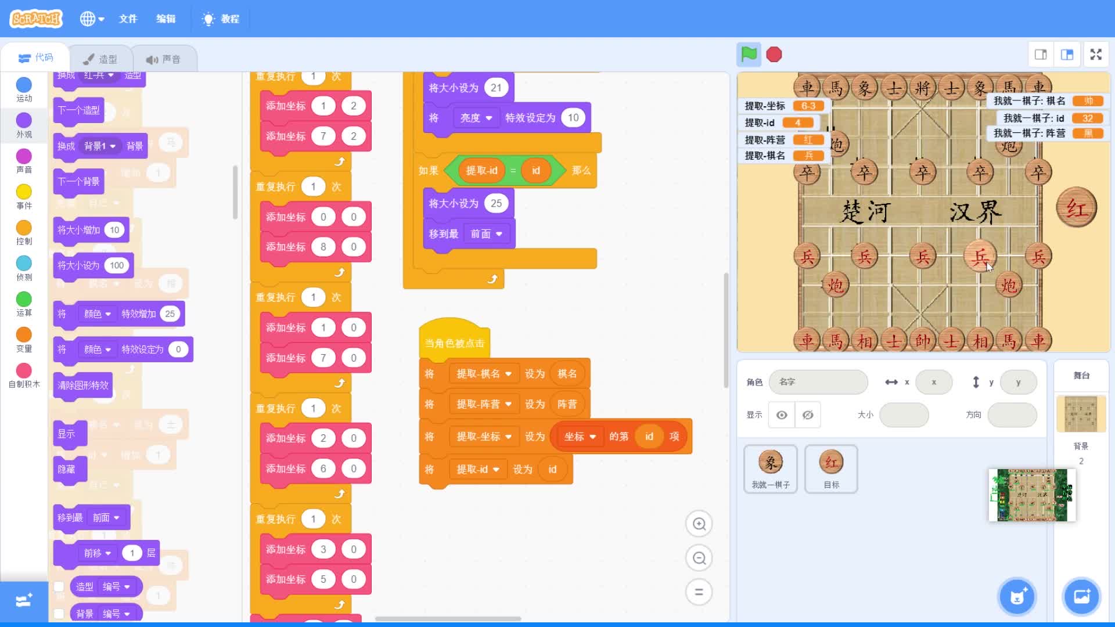The image size is (1115, 627).
Task: Click the sprite y coordinate field
Action: pyautogui.click(x=1018, y=382)
